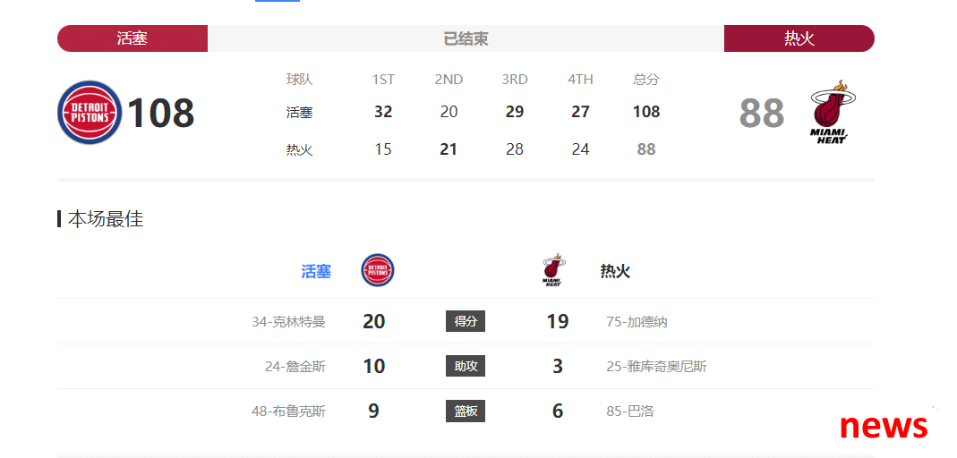The width and height of the screenshot is (957, 458).
Task: Open player 85-巴洛 profile
Action: click(x=630, y=411)
